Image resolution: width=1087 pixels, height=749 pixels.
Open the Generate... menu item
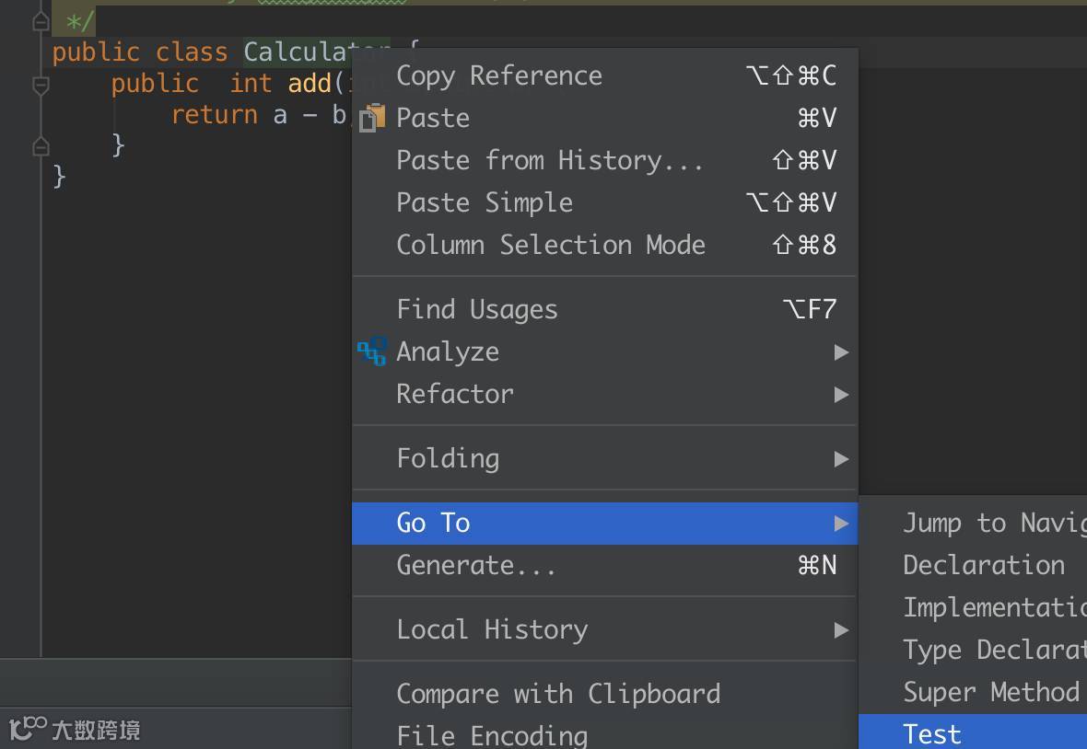pyautogui.click(x=475, y=566)
